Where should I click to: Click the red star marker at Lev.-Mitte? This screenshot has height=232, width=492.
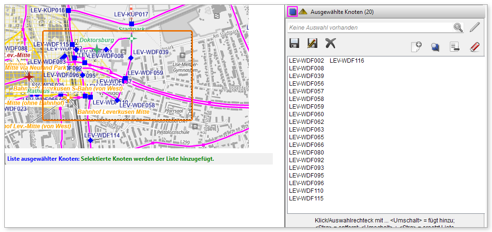(29, 76)
